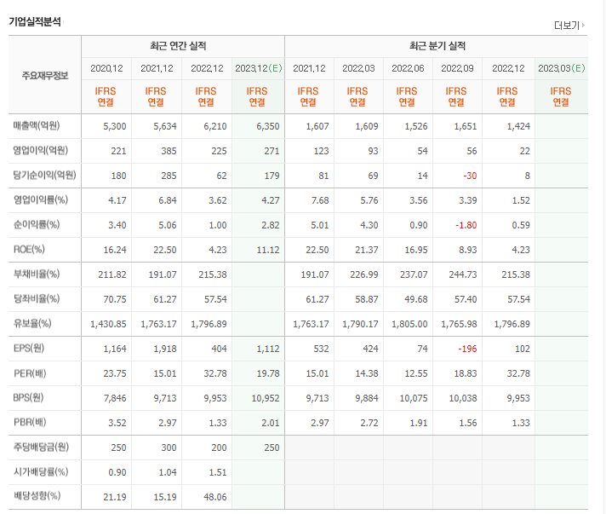
Task: Click the 2022.03 quarterly column header
Action: click(x=358, y=68)
